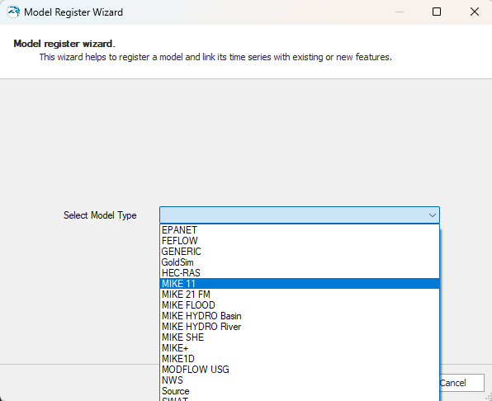Select MODFLOW USG model type
492x401 pixels.
click(300, 370)
